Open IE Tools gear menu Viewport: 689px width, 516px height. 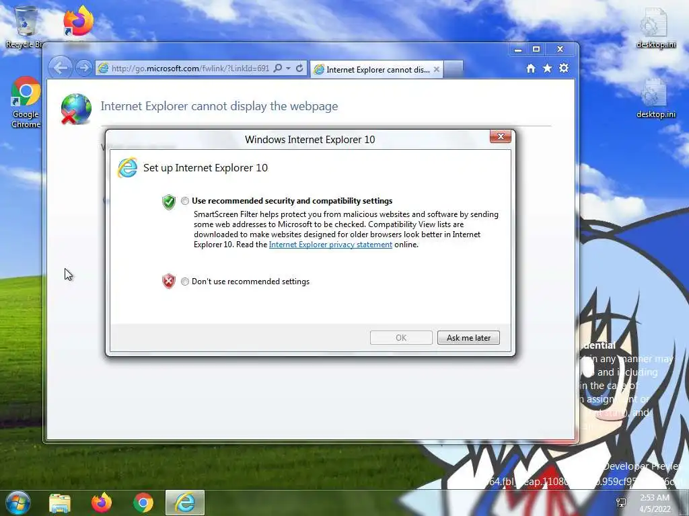(x=564, y=68)
